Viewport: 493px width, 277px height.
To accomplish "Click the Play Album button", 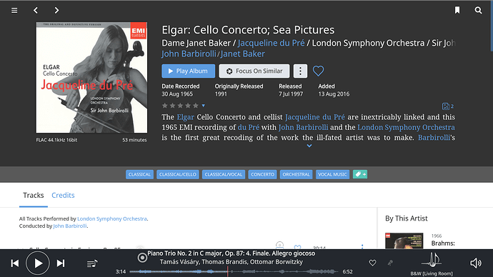I will tap(189, 71).
